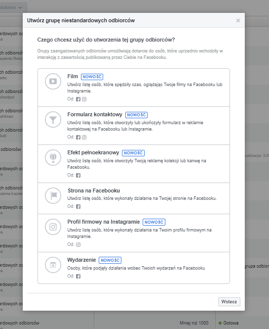Choose Efekt pełnoekranowy option title

[x=93, y=152]
